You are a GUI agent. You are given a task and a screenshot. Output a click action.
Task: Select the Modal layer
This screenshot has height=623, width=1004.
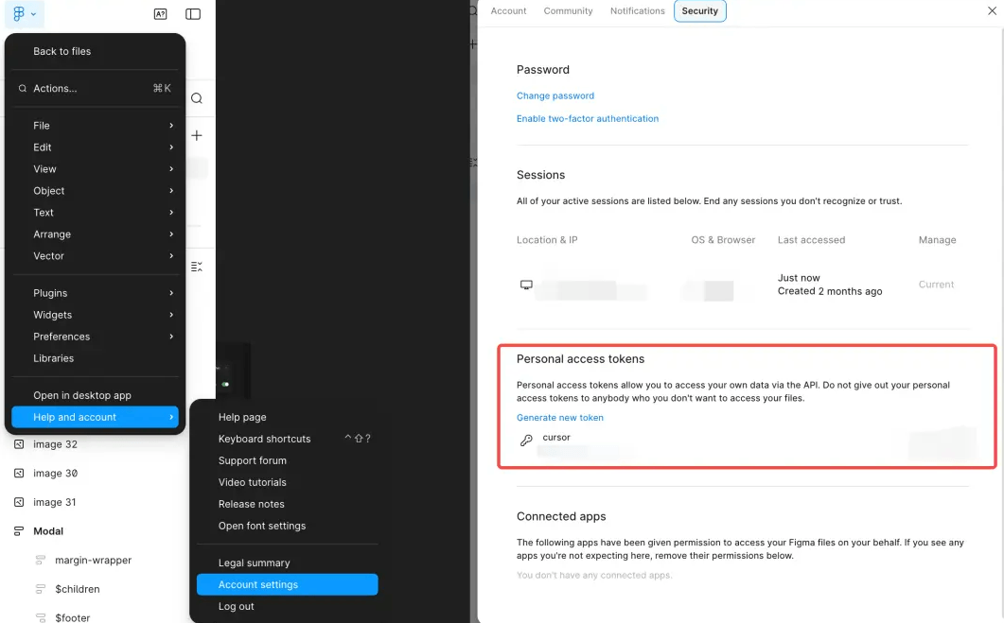pos(48,531)
